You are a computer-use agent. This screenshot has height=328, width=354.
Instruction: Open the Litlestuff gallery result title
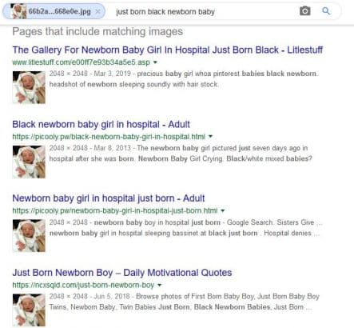(x=168, y=50)
